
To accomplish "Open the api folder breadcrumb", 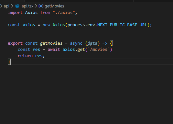I will point(6,6).
